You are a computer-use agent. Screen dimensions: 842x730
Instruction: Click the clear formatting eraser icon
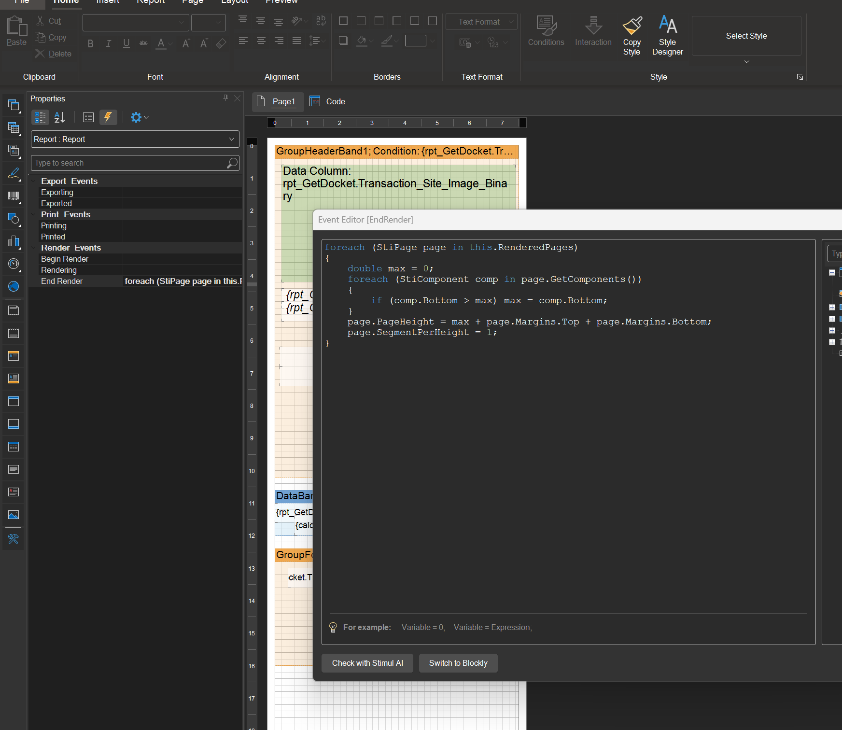(221, 43)
